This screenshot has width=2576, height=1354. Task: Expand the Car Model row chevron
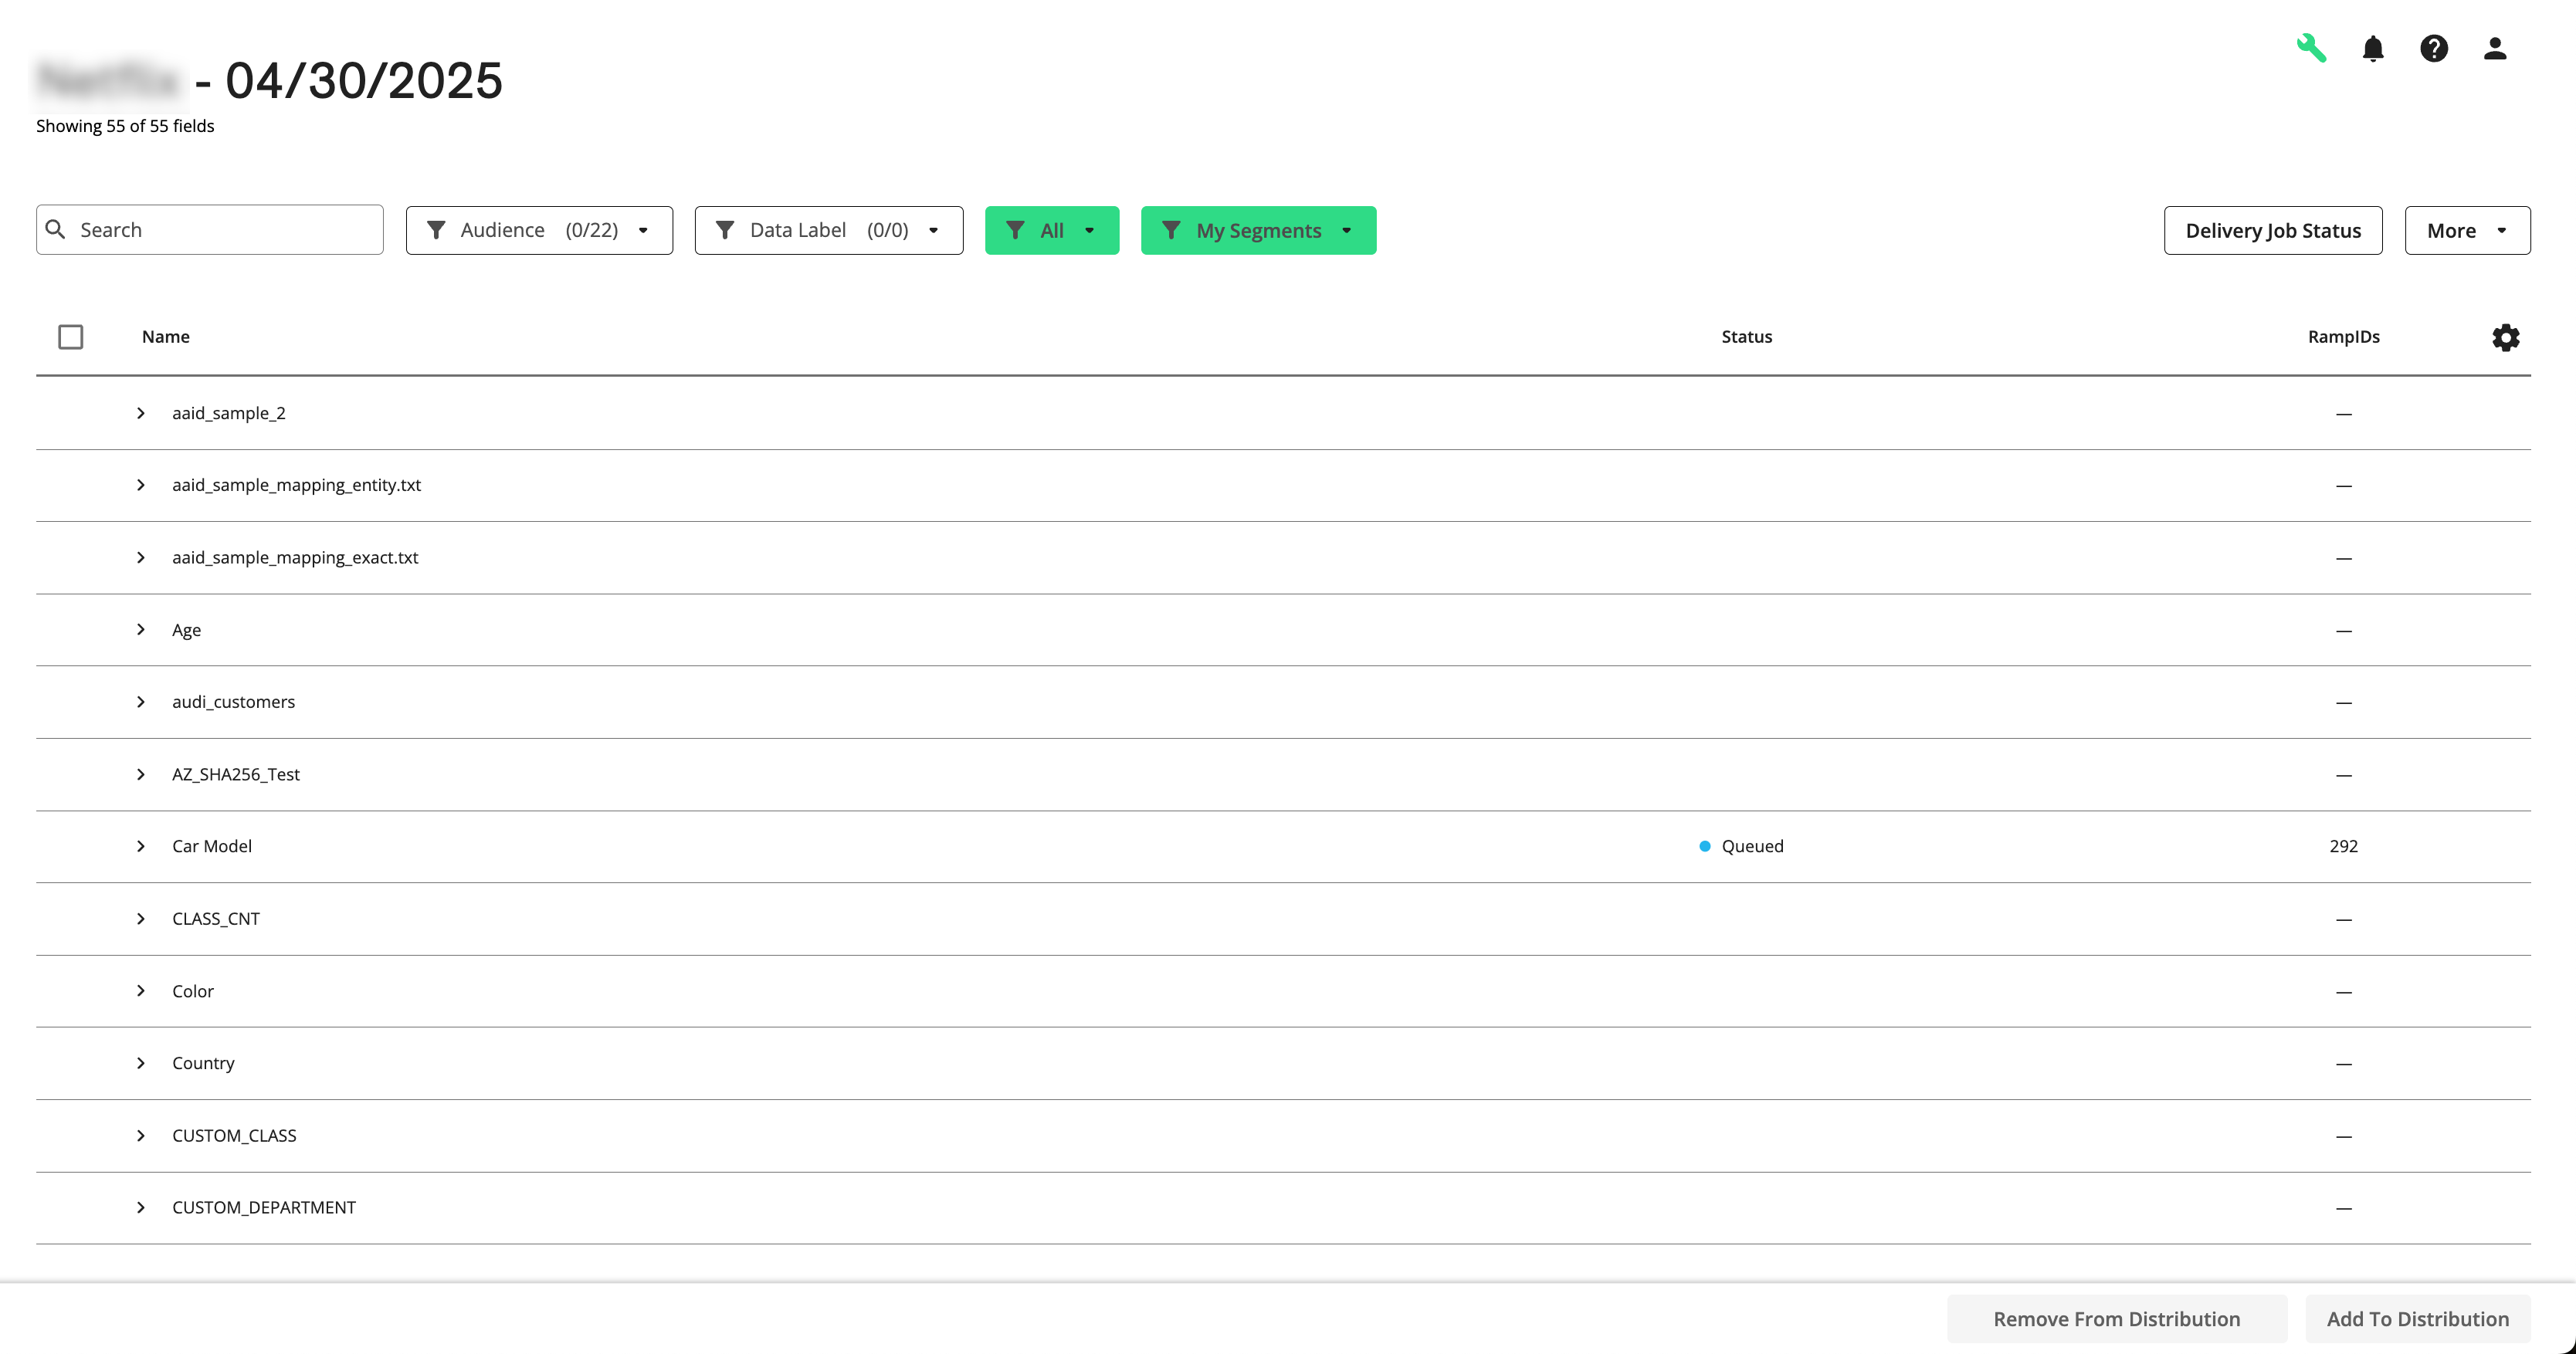[140, 845]
